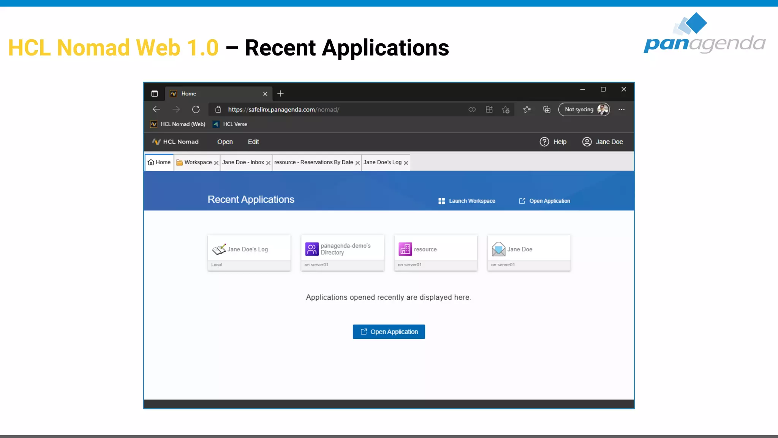778x438 pixels.
Task: Maximize the browser window
Action: (603, 89)
